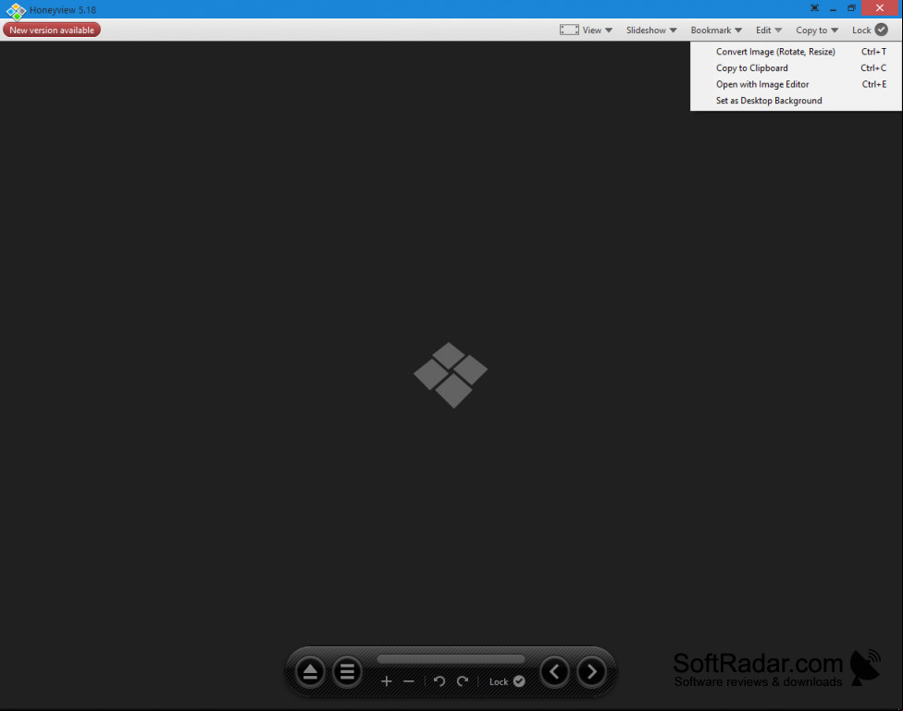The width and height of the screenshot is (903, 711).
Task: Toggle full screen icon in title bar
Action: pyautogui.click(x=814, y=8)
